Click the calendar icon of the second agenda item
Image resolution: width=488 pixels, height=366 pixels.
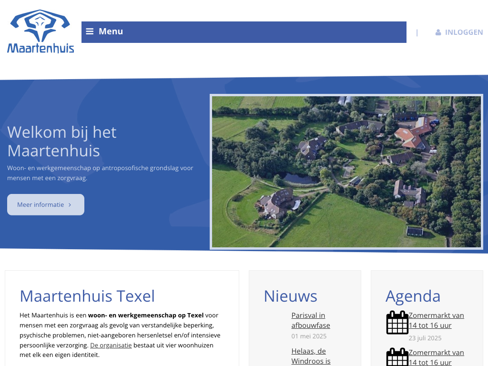(x=397, y=356)
